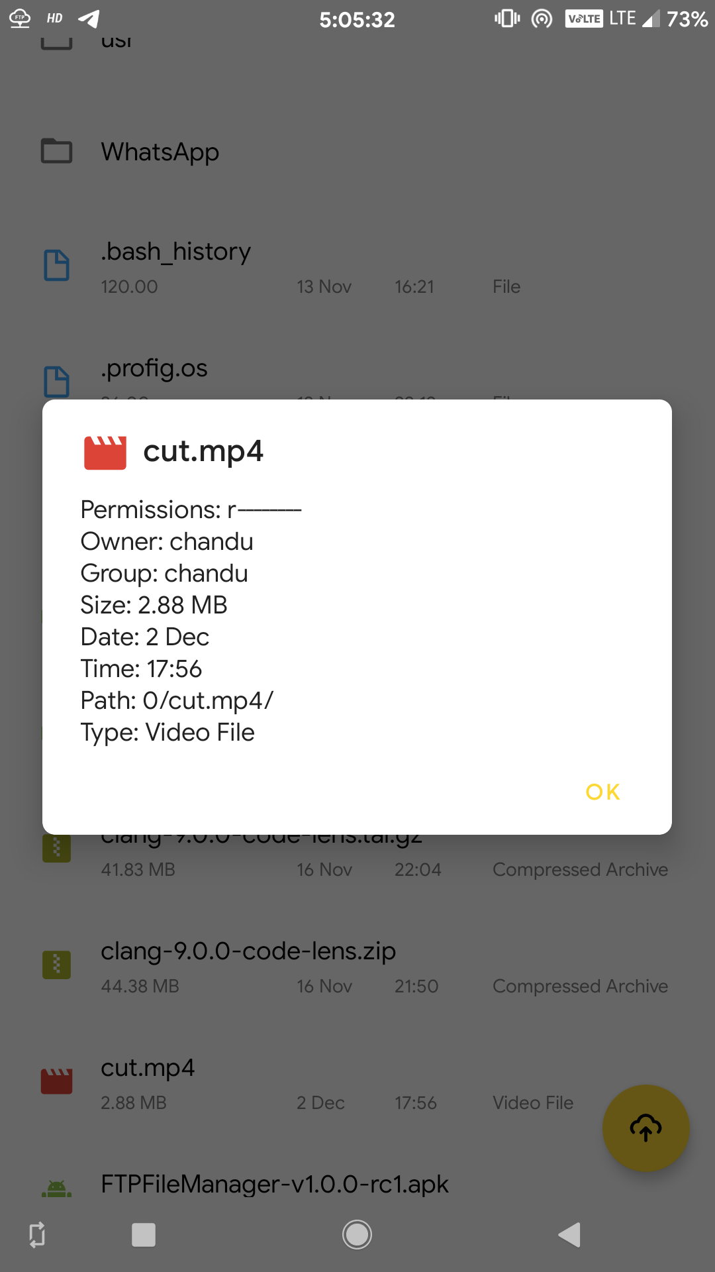Open the WhatsApp folder
This screenshot has width=715, height=1272.
point(160,152)
